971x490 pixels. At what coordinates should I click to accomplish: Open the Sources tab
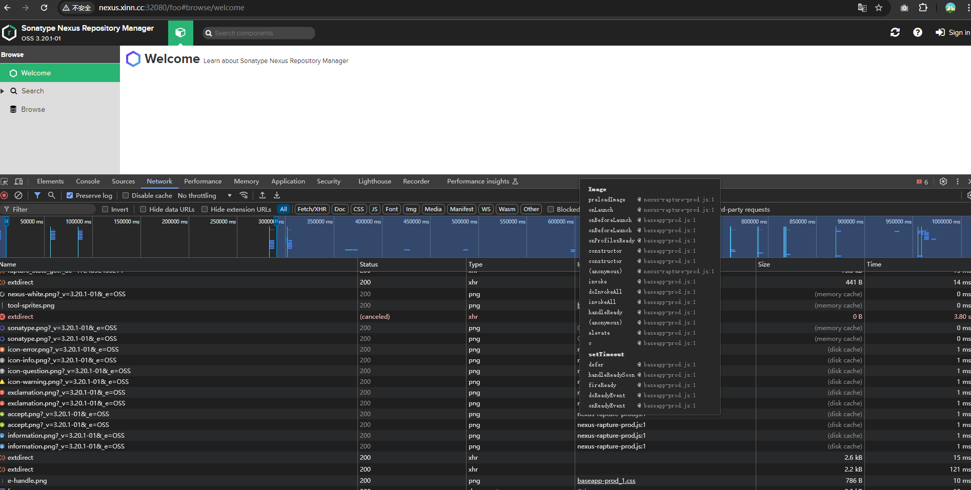pos(123,181)
